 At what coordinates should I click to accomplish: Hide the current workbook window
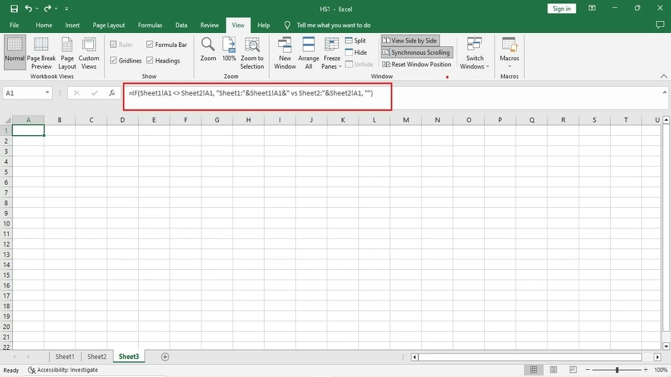coord(355,52)
